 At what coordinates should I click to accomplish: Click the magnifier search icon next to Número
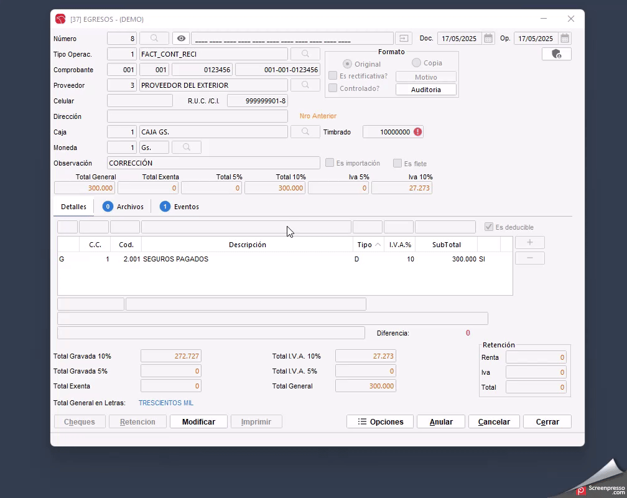point(154,39)
